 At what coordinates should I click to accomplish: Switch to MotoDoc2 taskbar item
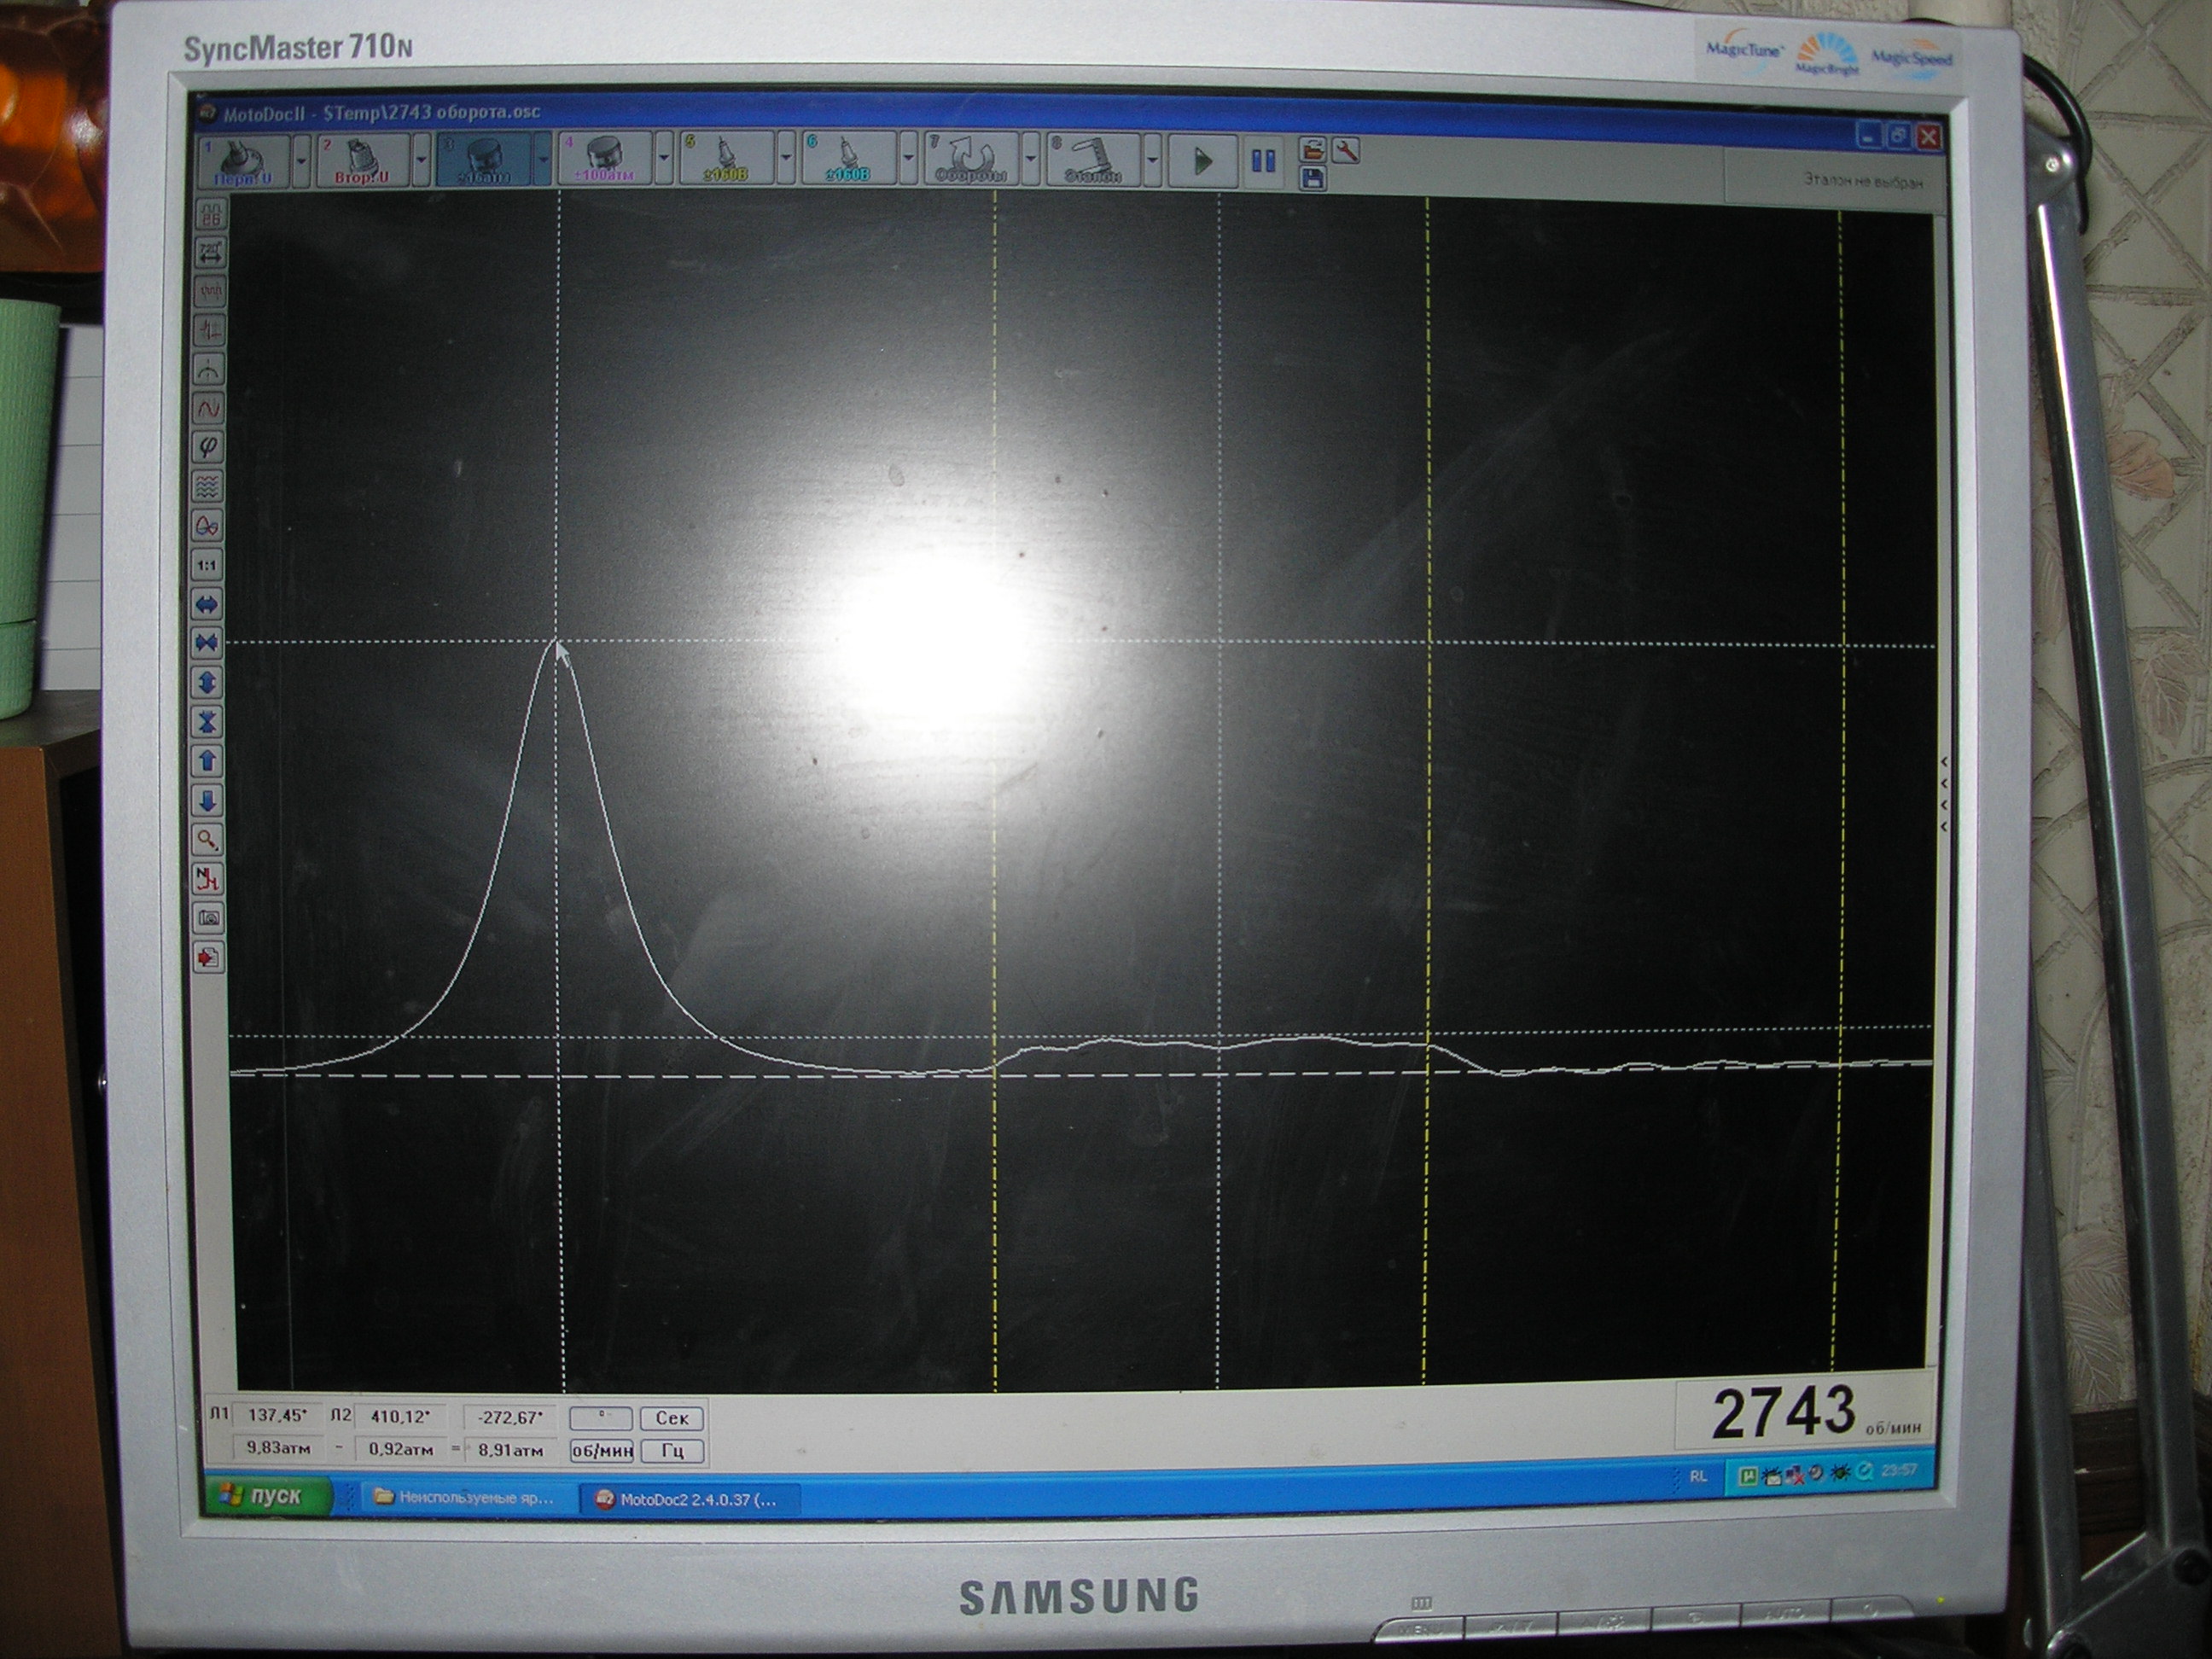click(x=688, y=1499)
